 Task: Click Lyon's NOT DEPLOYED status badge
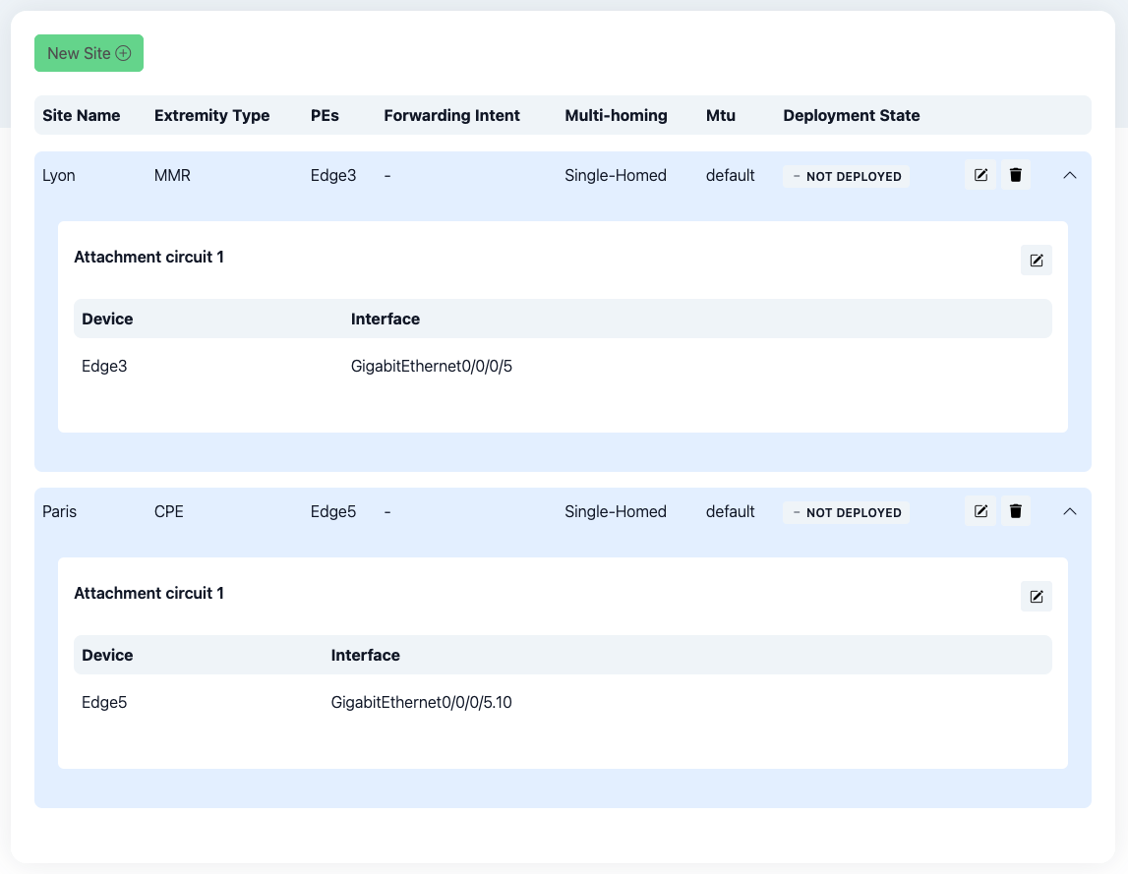tap(847, 176)
